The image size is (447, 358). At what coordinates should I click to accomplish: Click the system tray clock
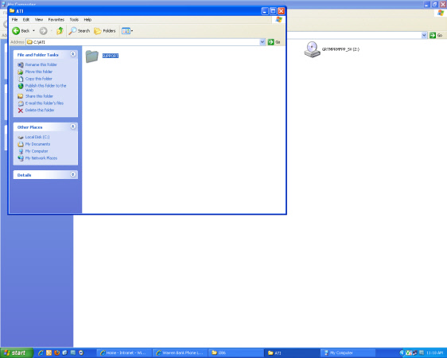coord(435,353)
